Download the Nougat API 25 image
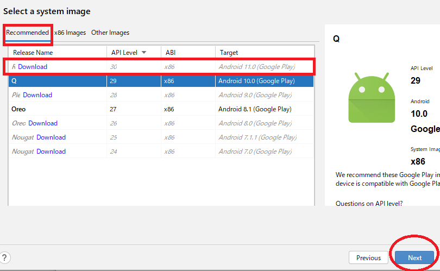This screenshot has width=440, height=271. 51,137
